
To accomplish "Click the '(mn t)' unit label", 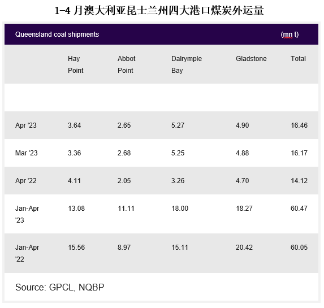I will pyautogui.click(x=290, y=34).
